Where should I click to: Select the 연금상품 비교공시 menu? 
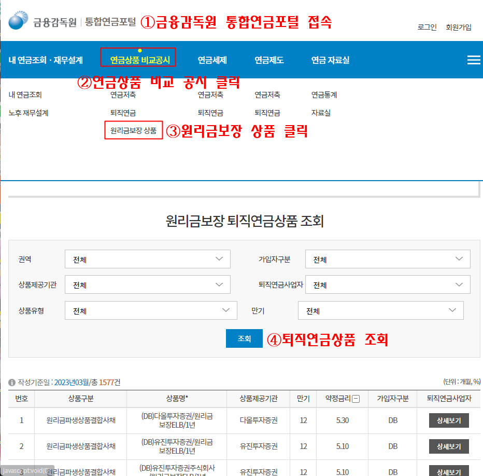pos(138,59)
